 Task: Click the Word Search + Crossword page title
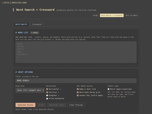[x=35, y=10]
